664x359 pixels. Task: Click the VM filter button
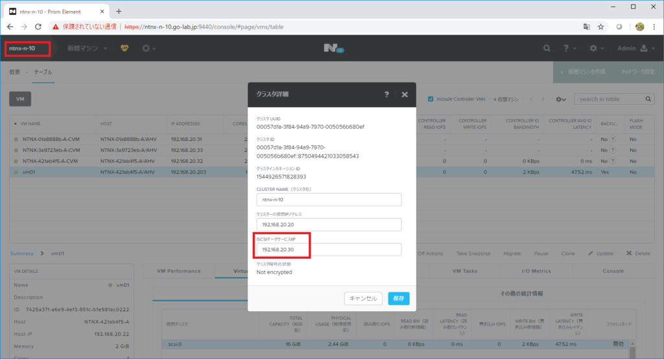point(20,99)
